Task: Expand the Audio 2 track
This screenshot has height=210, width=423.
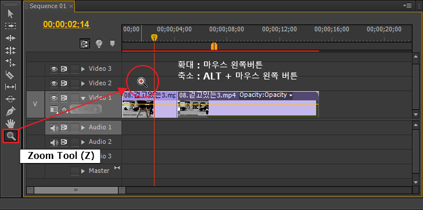Action: point(83,142)
